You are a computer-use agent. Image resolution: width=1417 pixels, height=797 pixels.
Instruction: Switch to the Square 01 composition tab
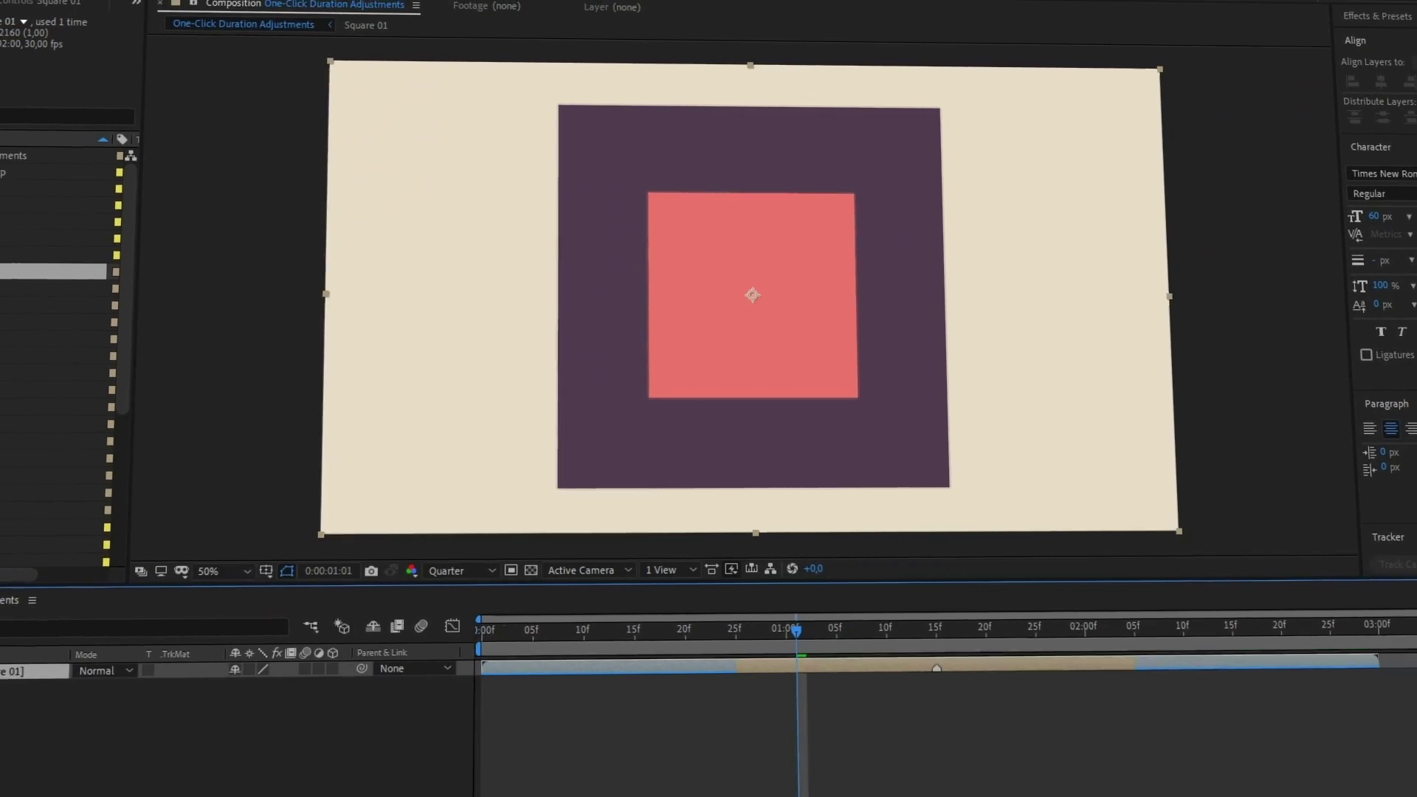coord(365,25)
